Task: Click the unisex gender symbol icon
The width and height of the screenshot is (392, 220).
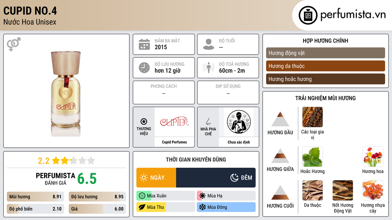Action: (x=14, y=44)
